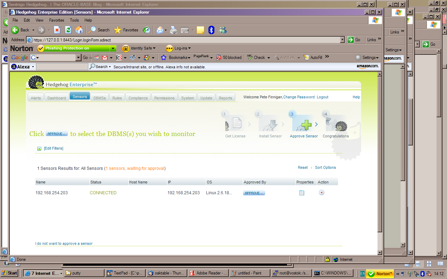Switch to the Permissions tab
This screenshot has height=279, width=447.
(164, 98)
